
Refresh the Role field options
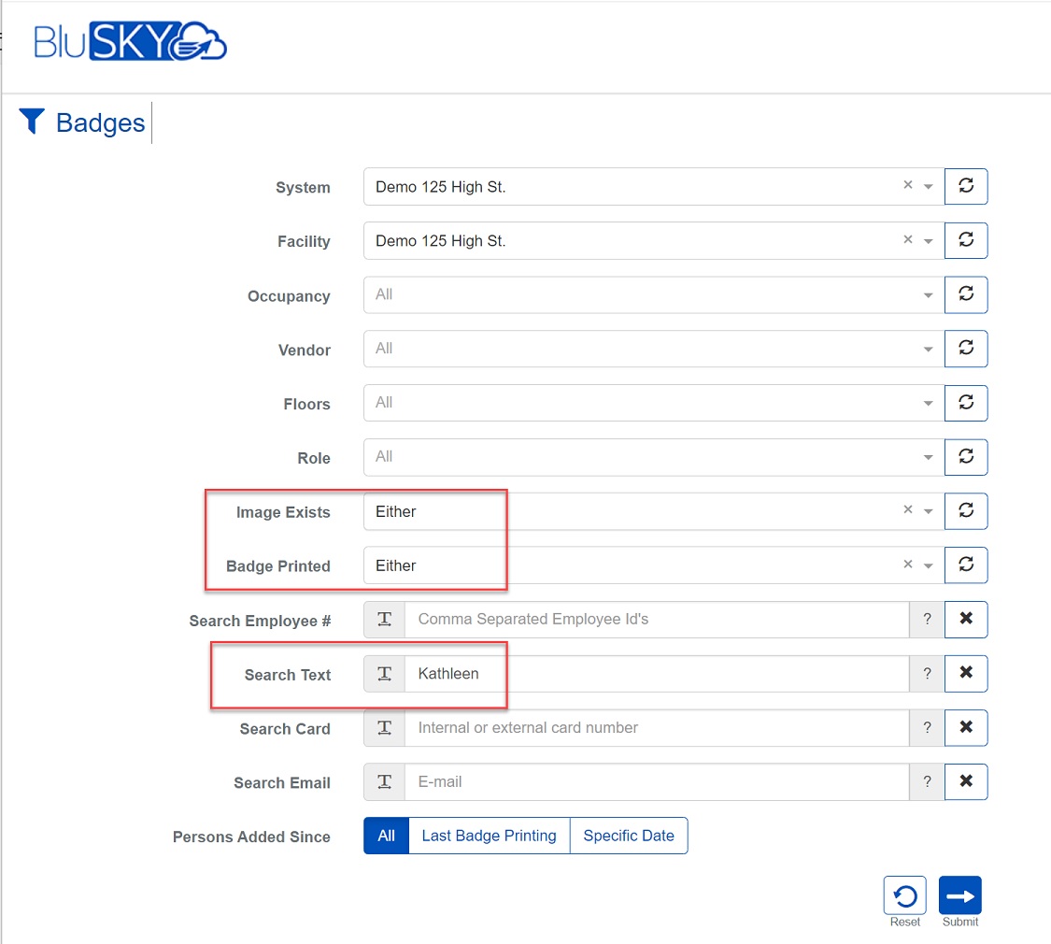(966, 457)
